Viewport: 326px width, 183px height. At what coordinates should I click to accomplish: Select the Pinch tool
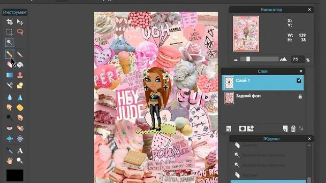click(20, 138)
